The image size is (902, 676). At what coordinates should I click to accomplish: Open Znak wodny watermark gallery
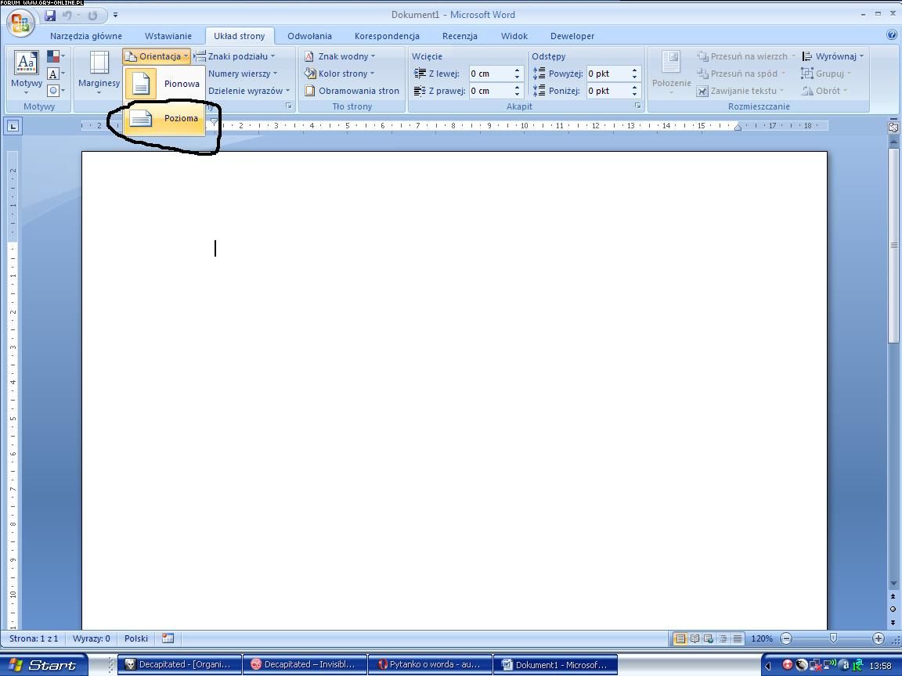pyautogui.click(x=339, y=56)
